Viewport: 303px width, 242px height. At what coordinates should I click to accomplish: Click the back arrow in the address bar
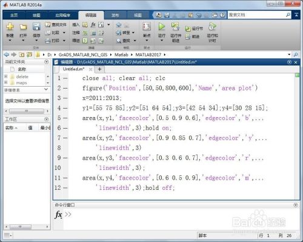(7, 55)
